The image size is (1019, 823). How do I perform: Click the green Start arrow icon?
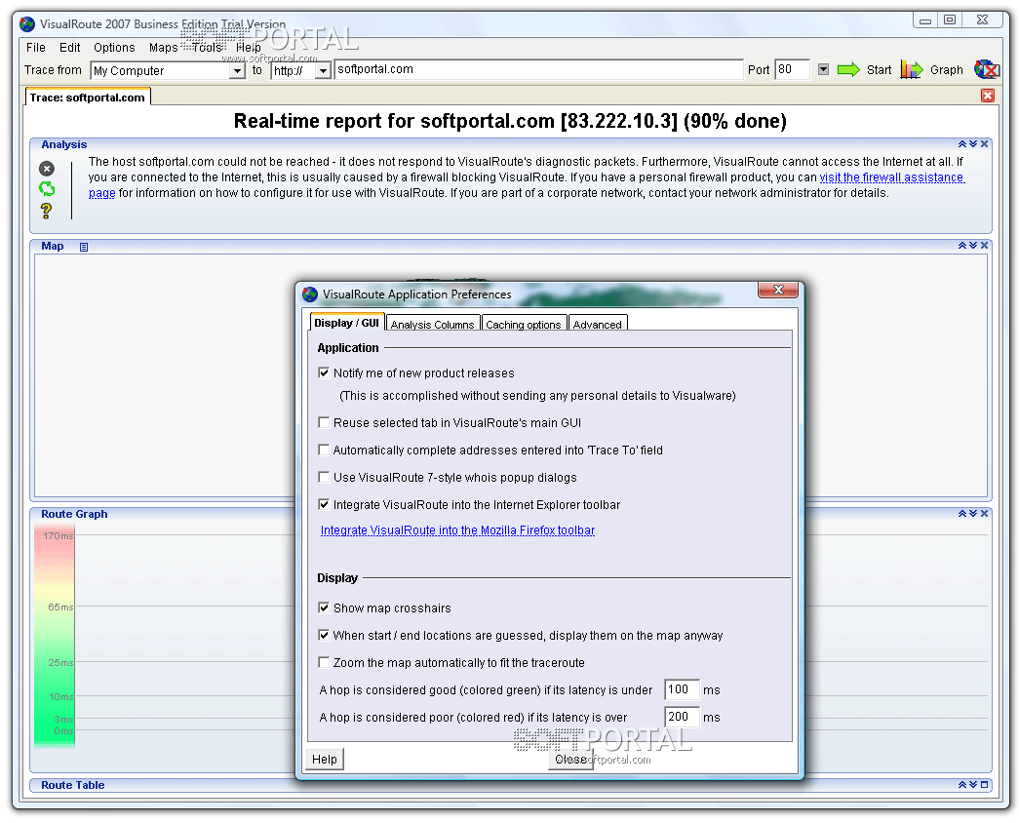pos(848,69)
